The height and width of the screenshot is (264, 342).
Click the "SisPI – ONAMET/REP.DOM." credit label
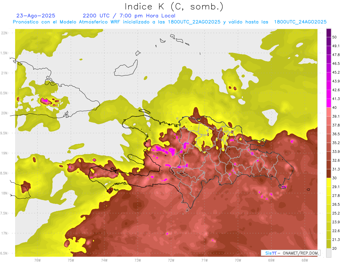tap(290, 253)
